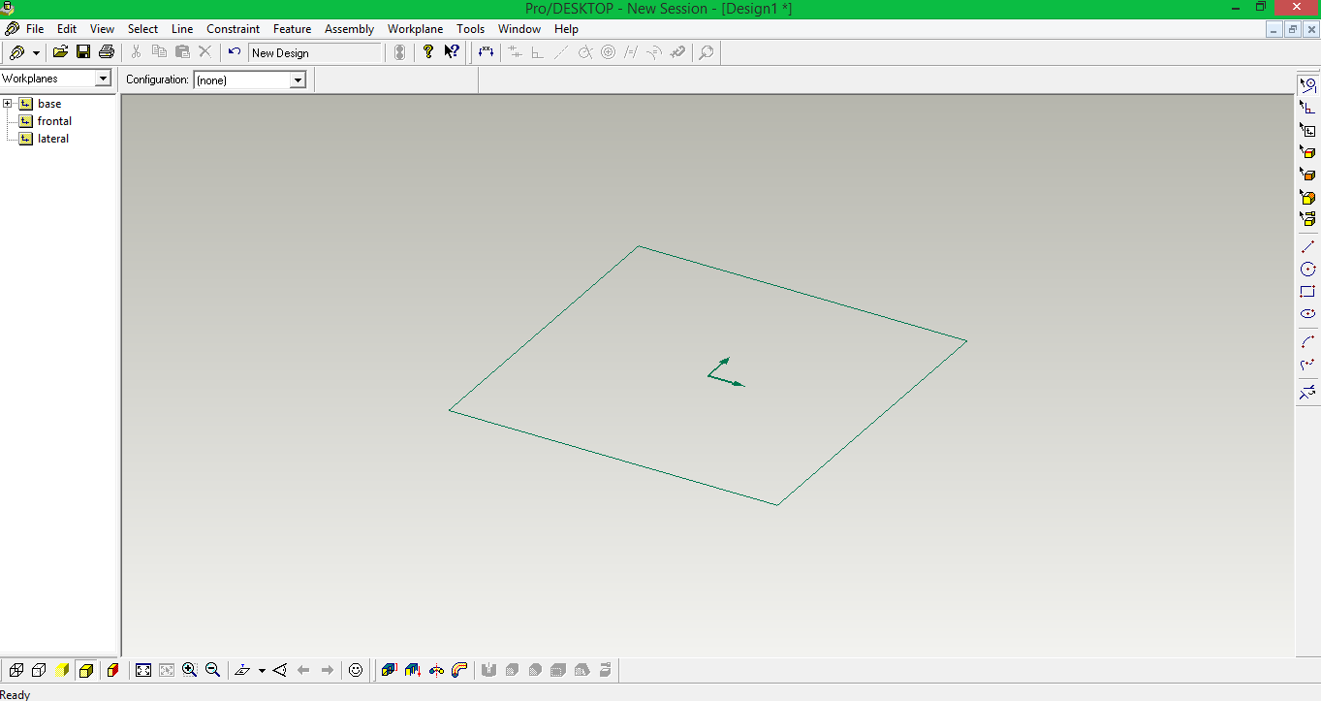Screen dimensions: 1321x701
Task: Choose the Select Lines tool
Action: point(1307,85)
